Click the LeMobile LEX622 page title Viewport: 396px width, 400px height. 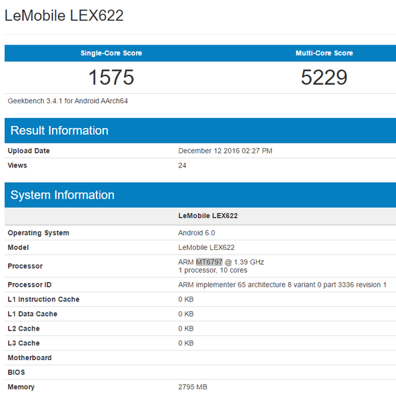coord(64,15)
